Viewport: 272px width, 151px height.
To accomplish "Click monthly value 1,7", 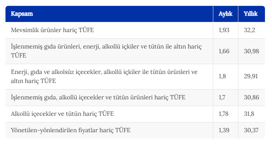I will pos(222,97).
